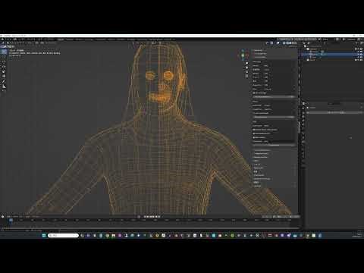364x273 pixels.
Task: Click red X axis on navigation gizmo
Action: click(247, 55)
